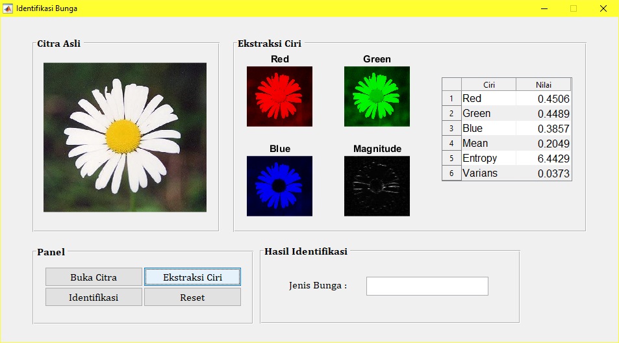
Task: Select the Nilai column header
Action: [x=543, y=84]
